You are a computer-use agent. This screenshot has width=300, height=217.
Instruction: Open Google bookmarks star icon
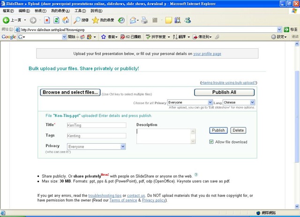[104, 37]
